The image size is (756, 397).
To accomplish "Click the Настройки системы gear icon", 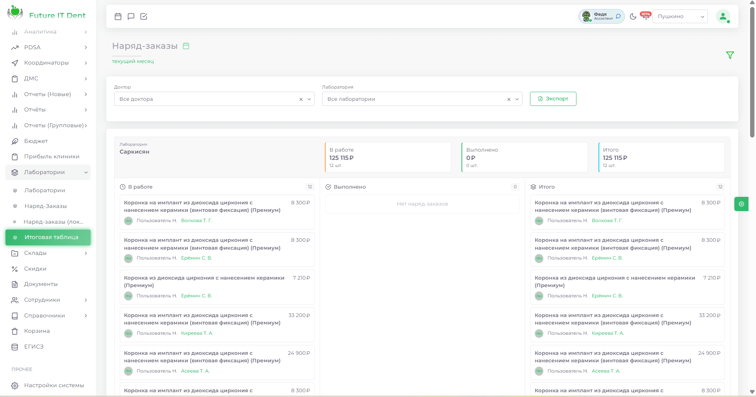I will pyautogui.click(x=15, y=386).
